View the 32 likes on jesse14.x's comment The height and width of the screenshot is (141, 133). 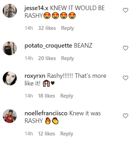tap(47, 28)
